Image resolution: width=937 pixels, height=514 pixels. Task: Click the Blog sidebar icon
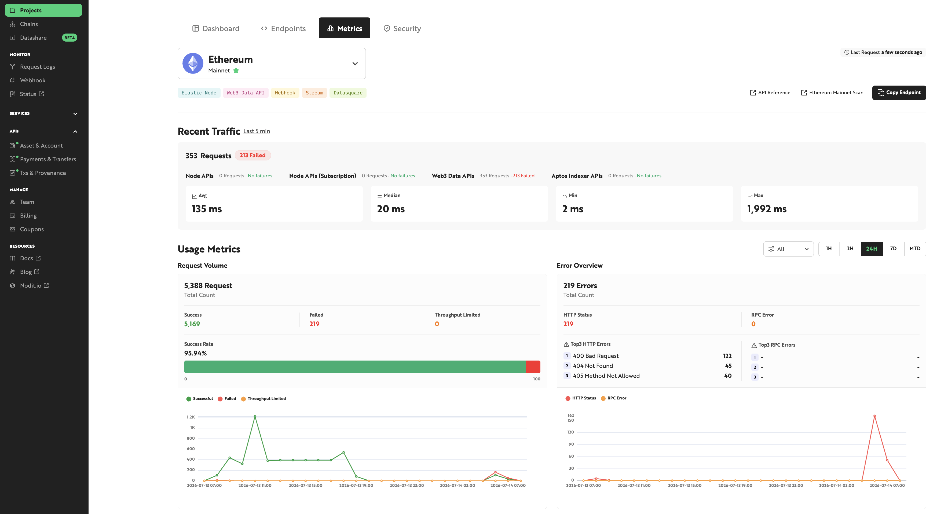[x=12, y=272]
